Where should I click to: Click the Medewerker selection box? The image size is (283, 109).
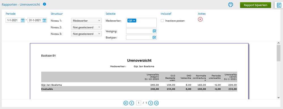(141, 23)
